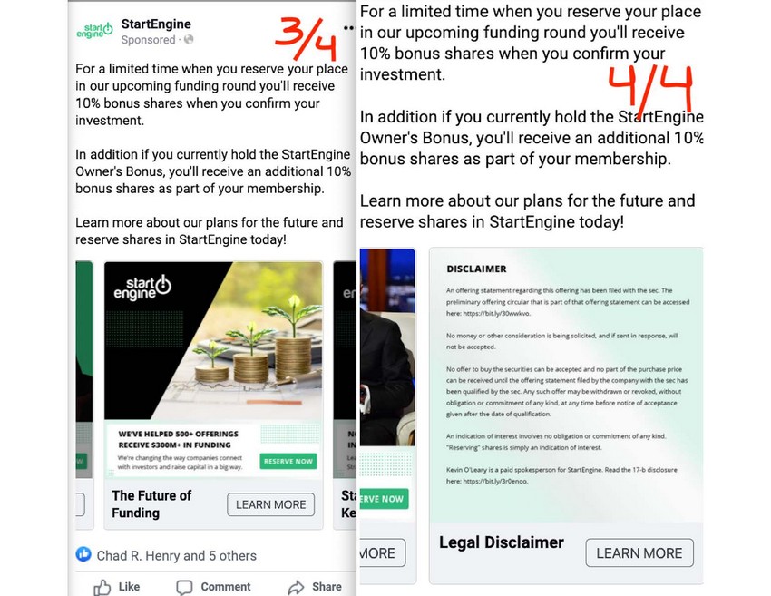This screenshot has height=596, width=771.
Task: Click the Comment speech bubble button
Action: click(213, 587)
